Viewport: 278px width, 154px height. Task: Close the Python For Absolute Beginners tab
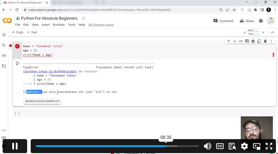click(x=47, y=3)
